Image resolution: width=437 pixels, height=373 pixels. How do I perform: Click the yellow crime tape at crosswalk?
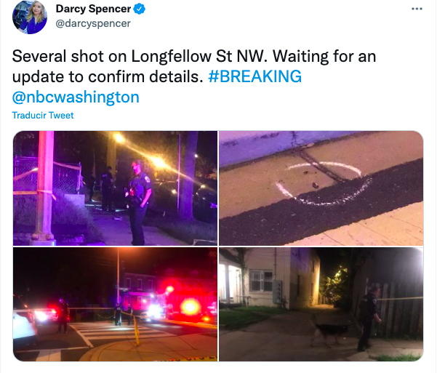tap(136, 329)
